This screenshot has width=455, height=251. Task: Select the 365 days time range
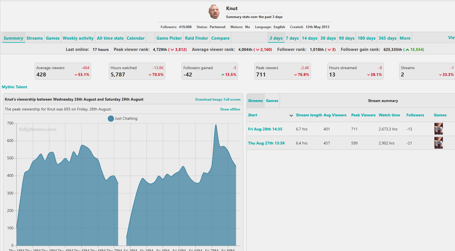[388, 38]
